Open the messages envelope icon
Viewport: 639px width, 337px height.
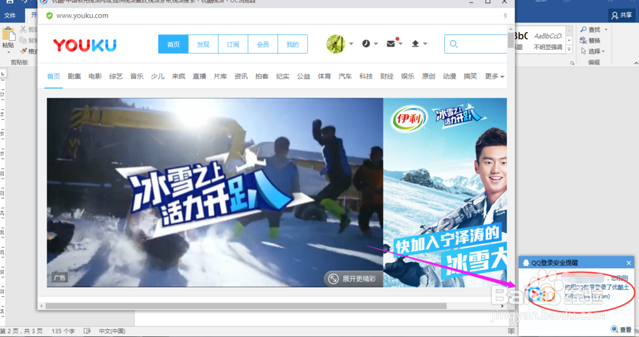pyautogui.click(x=390, y=43)
